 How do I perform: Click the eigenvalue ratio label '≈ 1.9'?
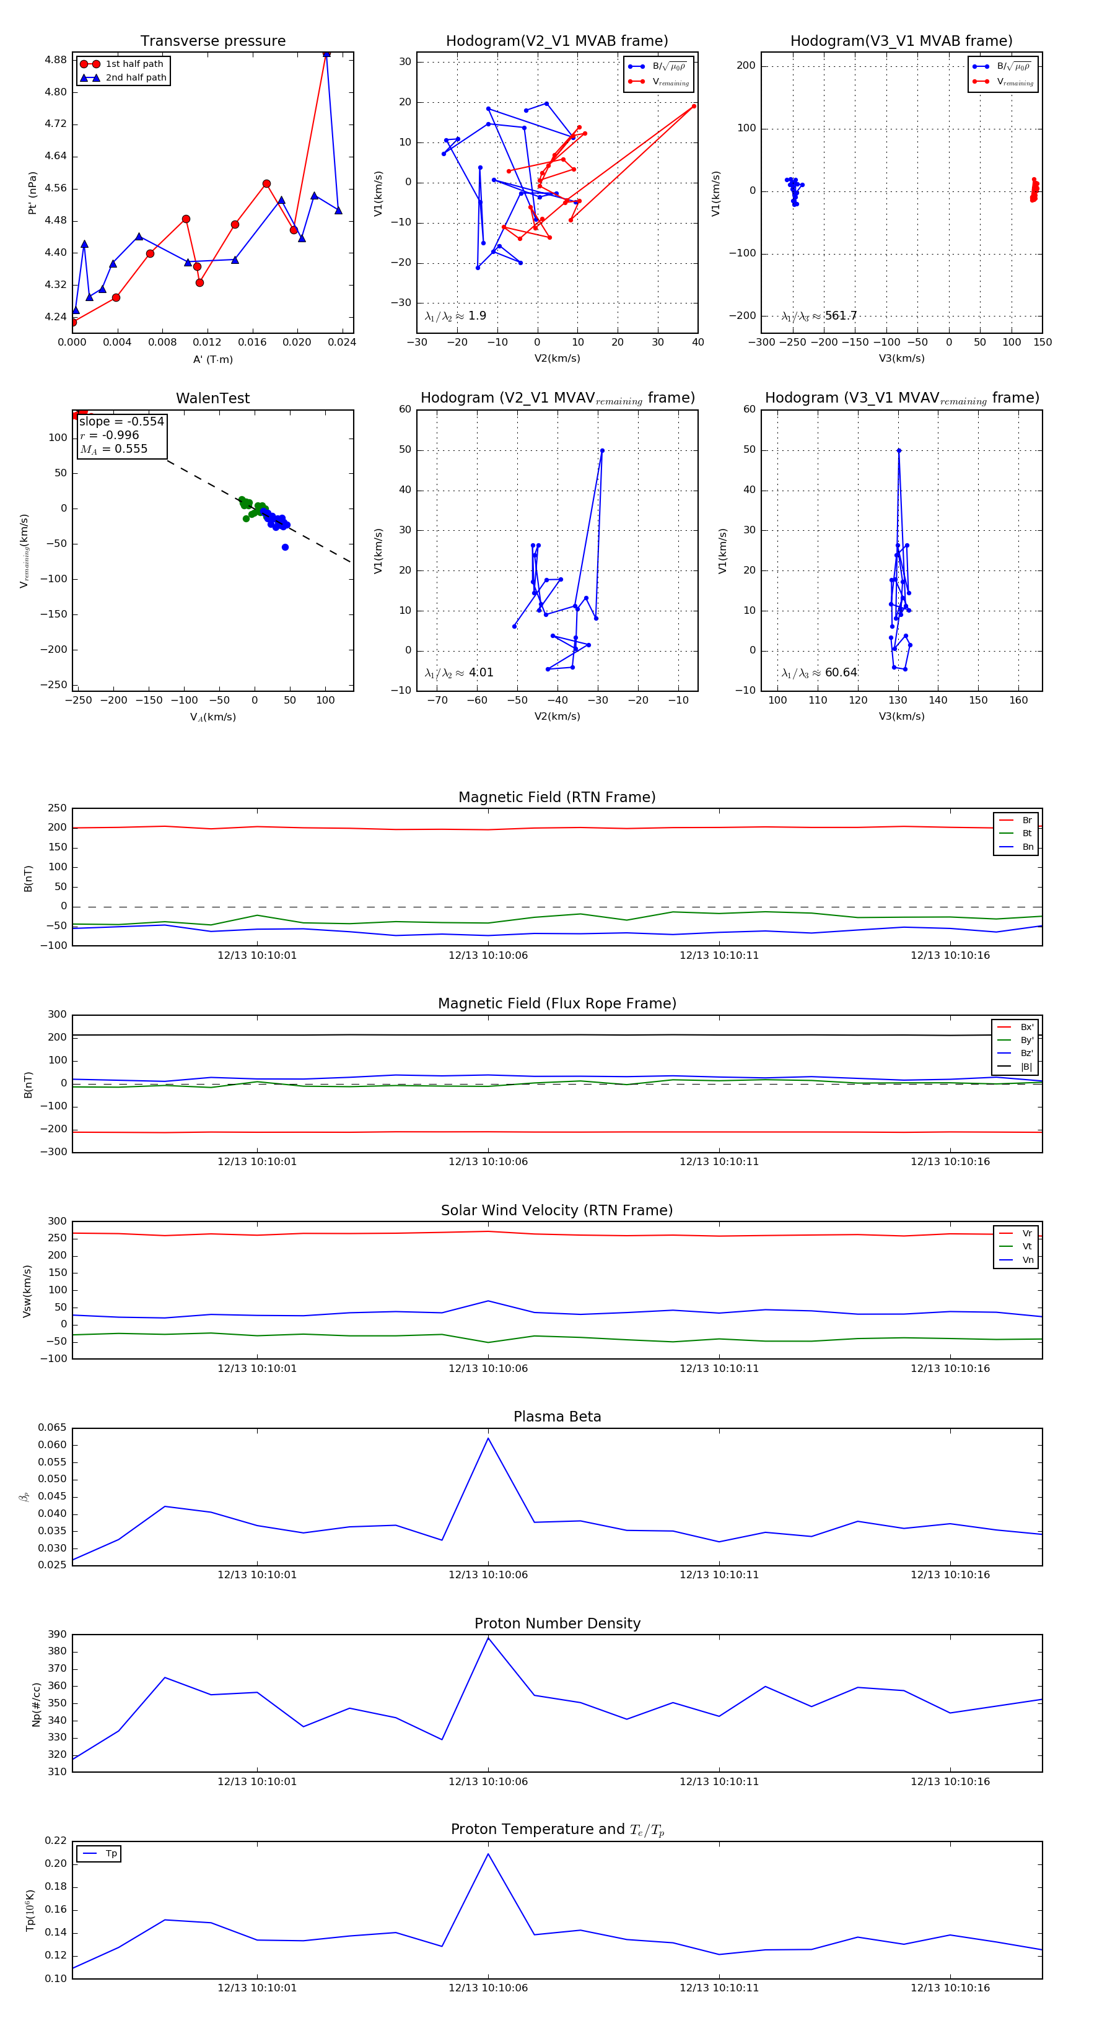pyautogui.click(x=455, y=316)
